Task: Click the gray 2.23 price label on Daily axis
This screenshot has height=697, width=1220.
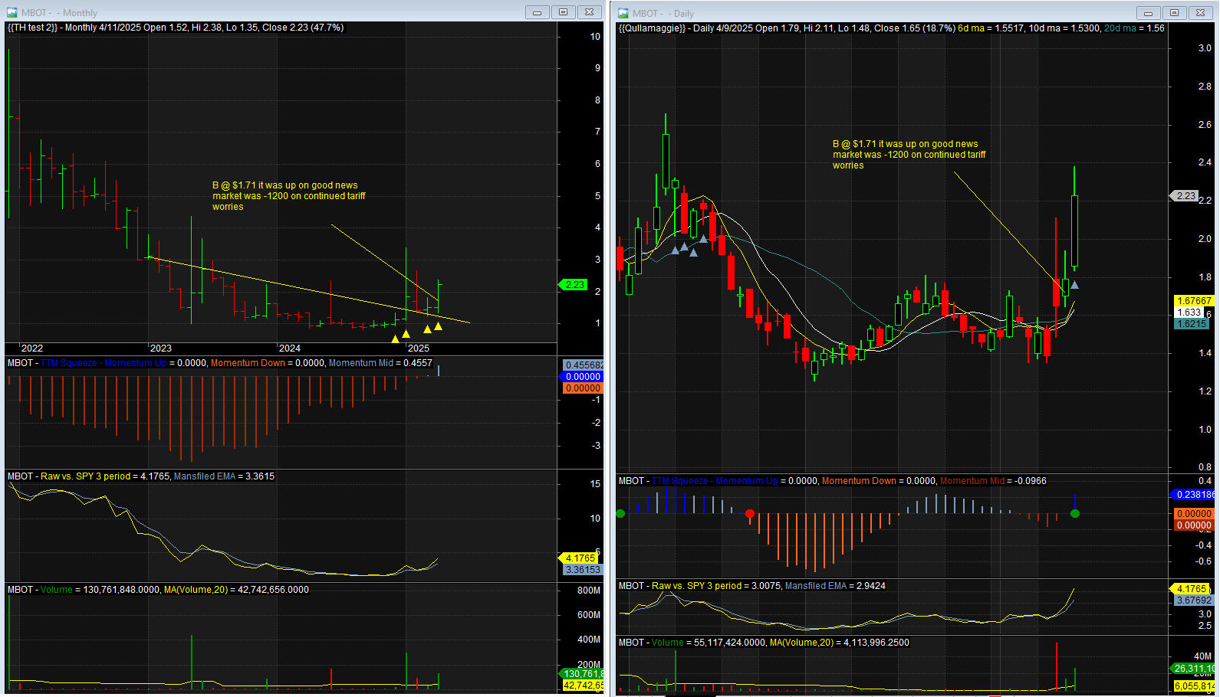Action: point(1185,196)
